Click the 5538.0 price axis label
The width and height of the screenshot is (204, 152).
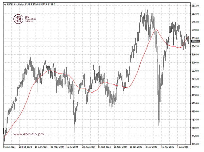(x=195, y=14)
